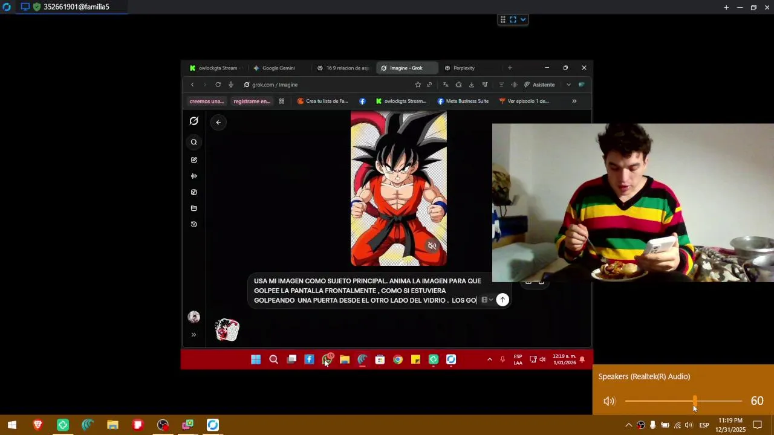This screenshot has width=774, height=435.
Task: Show hidden icons in local system tray
Action: coord(628,425)
